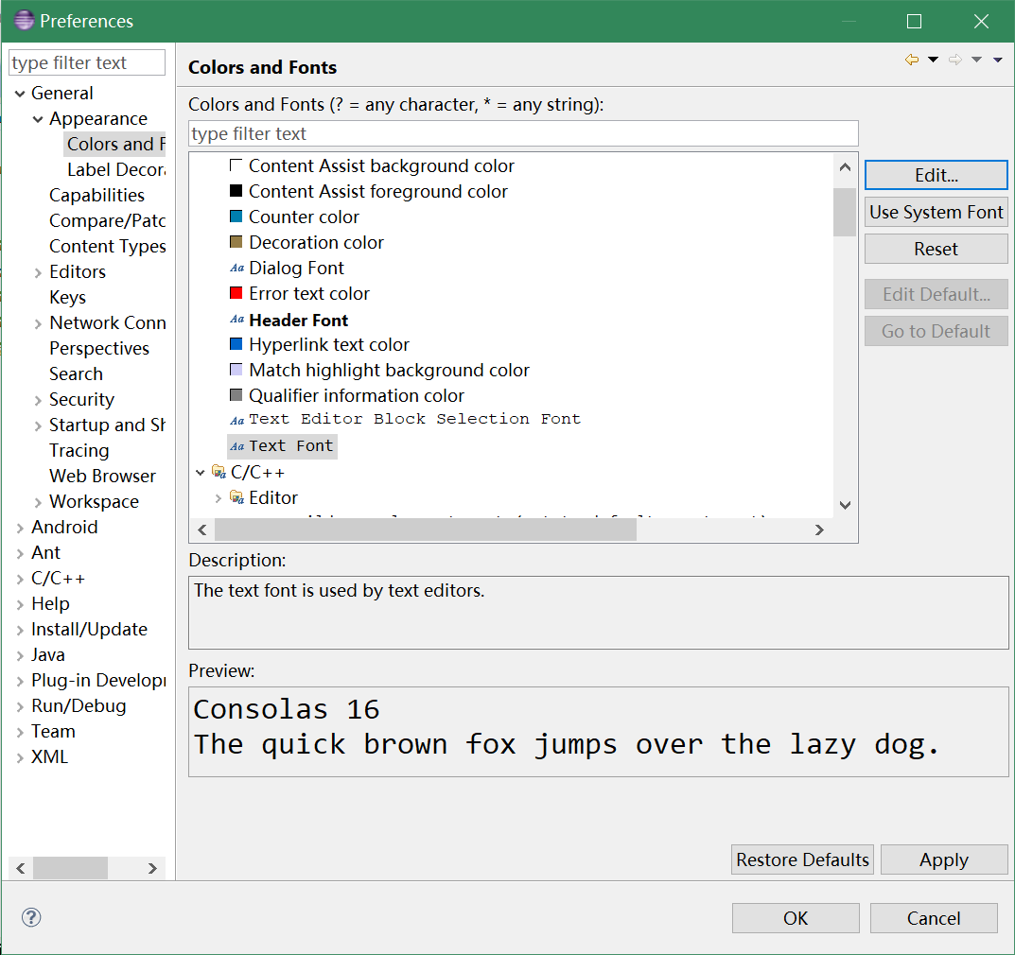Collapse the General tree node
The image size is (1015, 955).
point(20,94)
